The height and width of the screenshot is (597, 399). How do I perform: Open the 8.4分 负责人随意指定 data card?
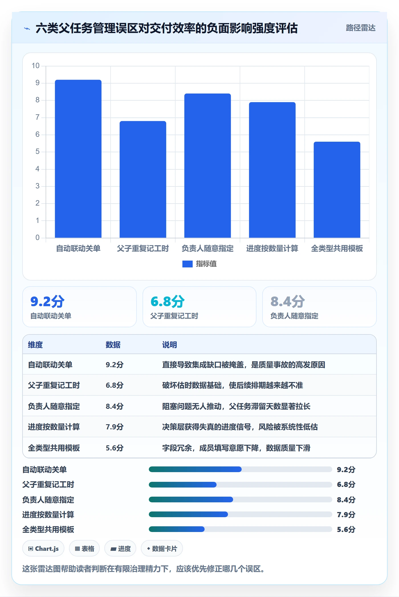pos(319,307)
